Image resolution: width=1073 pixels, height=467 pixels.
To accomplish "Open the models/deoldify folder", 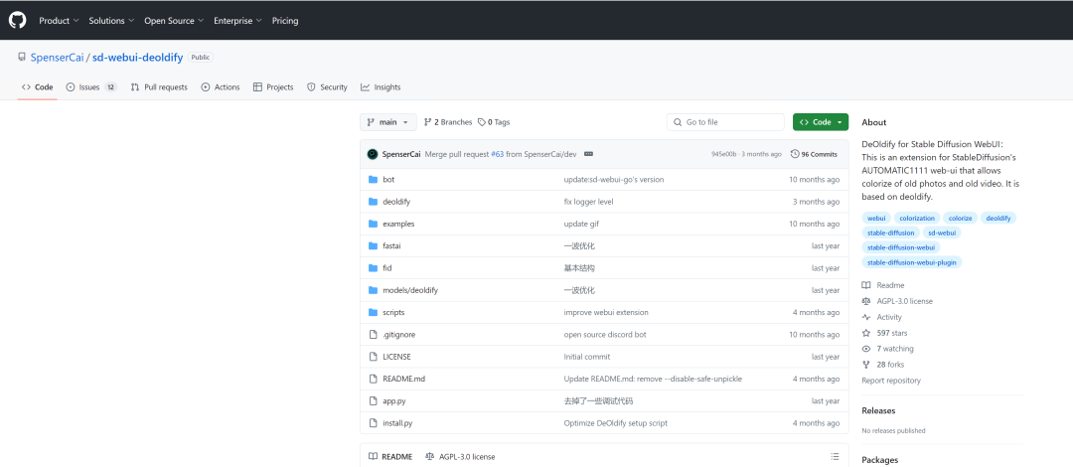I will click(x=410, y=290).
